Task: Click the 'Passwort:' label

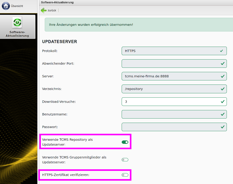Action: pos(50,127)
